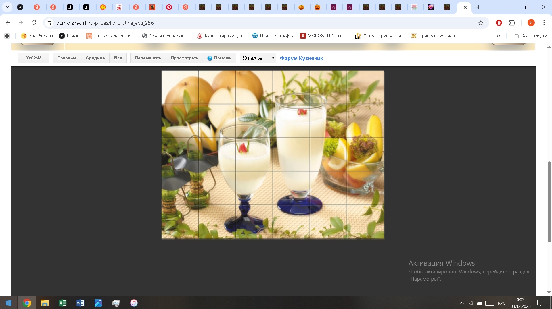This screenshot has height=309, width=552.
Task: Visit the Форум Кузнечик link
Action: pos(301,58)
